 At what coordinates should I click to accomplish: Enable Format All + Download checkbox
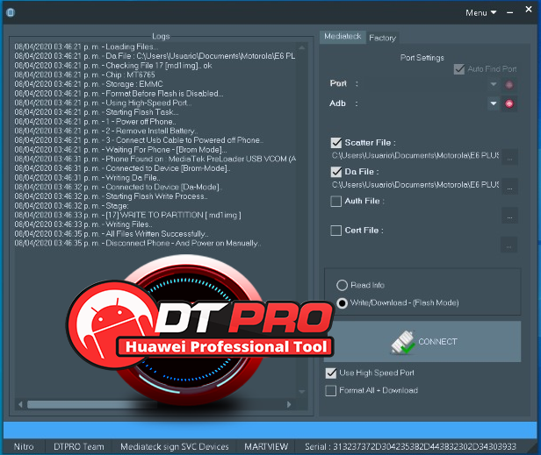(331, 391)
